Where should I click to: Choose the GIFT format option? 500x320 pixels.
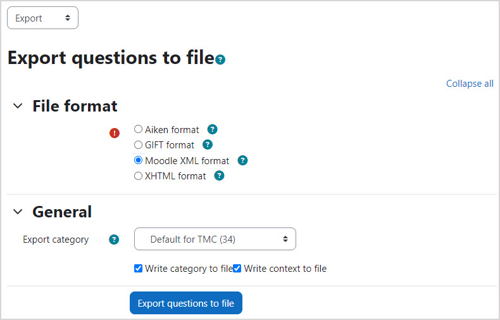139,144
